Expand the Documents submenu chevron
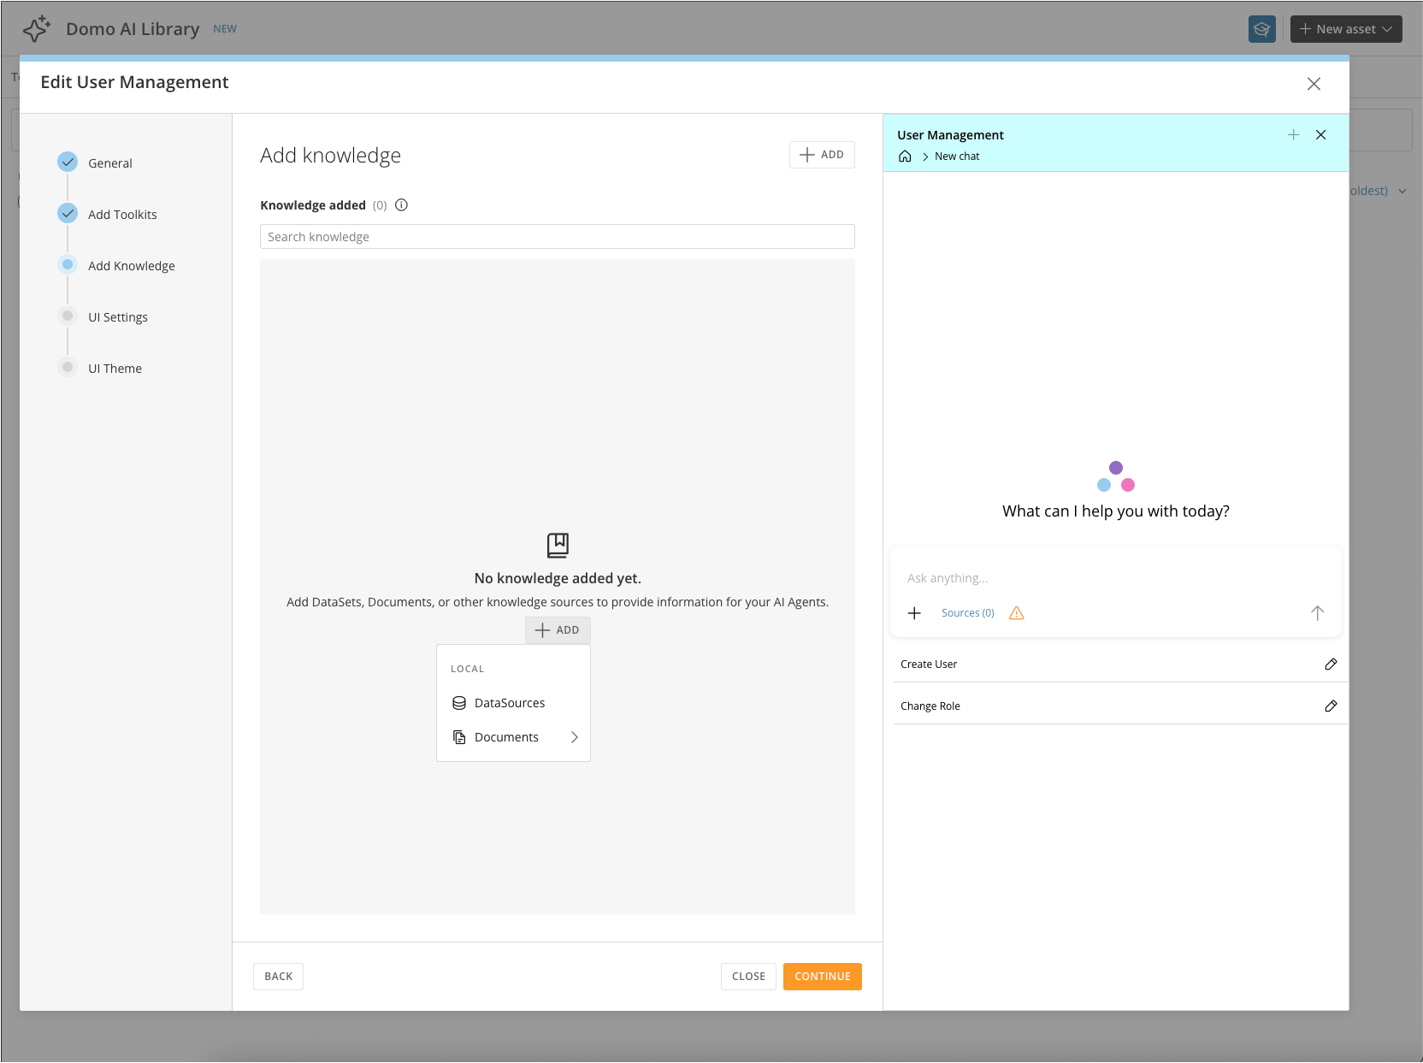Screen dimensions: 1423x1063 click(x=575, y=737)
